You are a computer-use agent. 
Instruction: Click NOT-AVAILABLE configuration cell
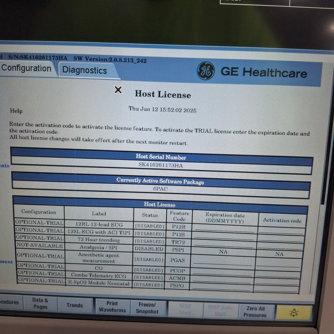(x=40, y=245)
